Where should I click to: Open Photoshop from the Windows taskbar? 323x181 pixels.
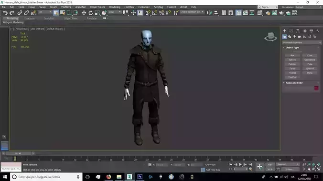tap(140, 177)
